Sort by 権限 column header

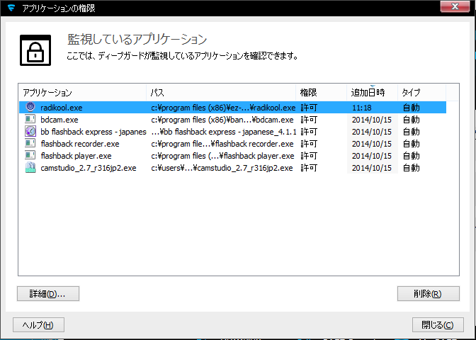(x=322, y=92)
